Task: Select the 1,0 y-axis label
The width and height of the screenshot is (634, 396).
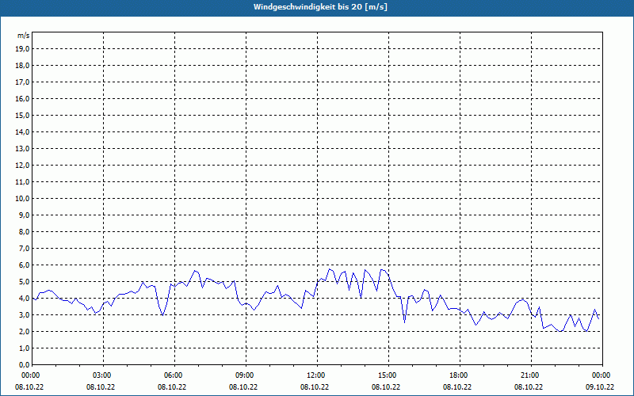Action: pos(24,348)
